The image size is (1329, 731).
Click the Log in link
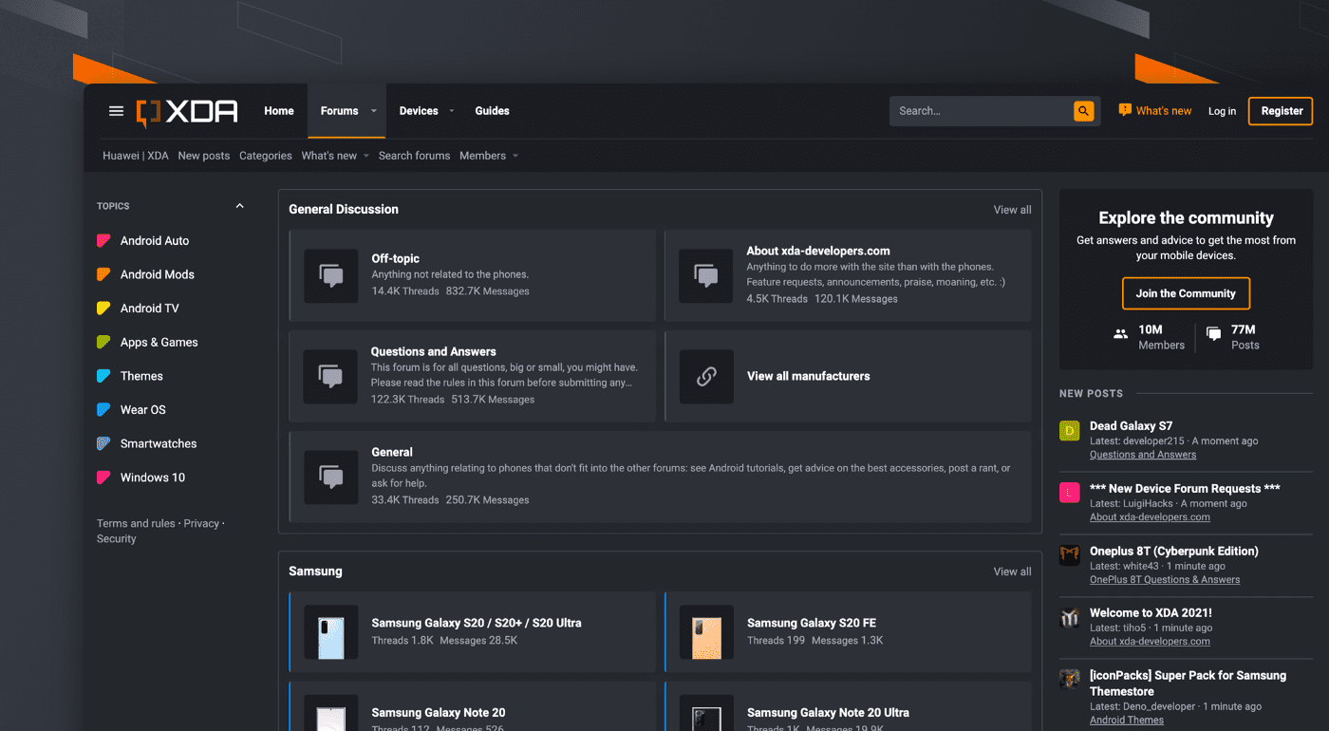point(1222,111)
